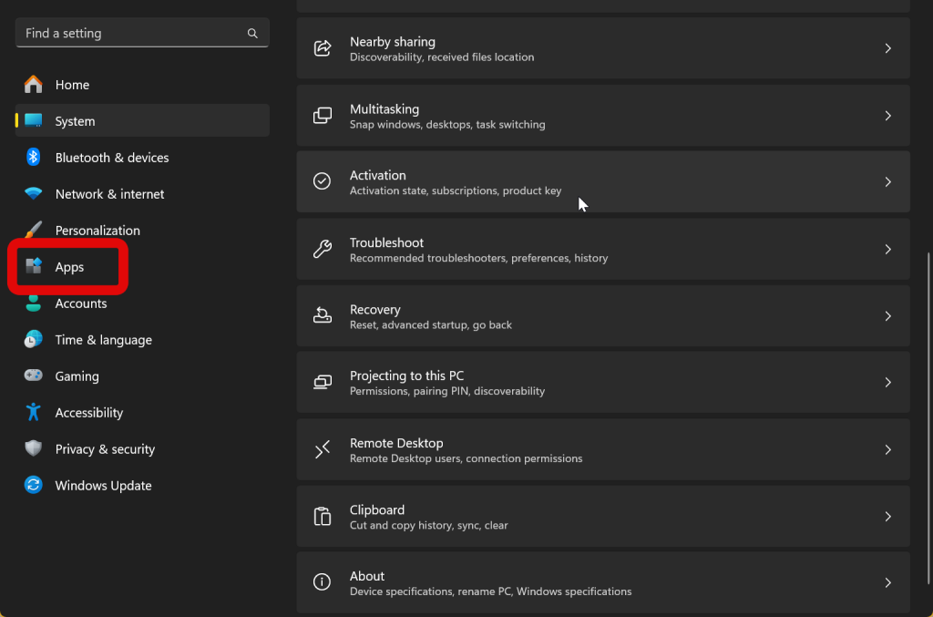Click the Time & language globe icon
The image size is (933, 617).
point(34,340)
